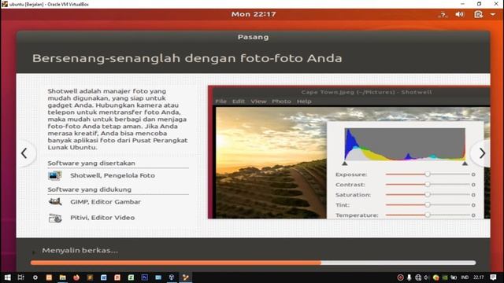Image resolution: width=504 pixels, height=283 pixels.
Task: Select the 'GIMP, Editor Gambar' entry
Action: (x=106, y=202)
